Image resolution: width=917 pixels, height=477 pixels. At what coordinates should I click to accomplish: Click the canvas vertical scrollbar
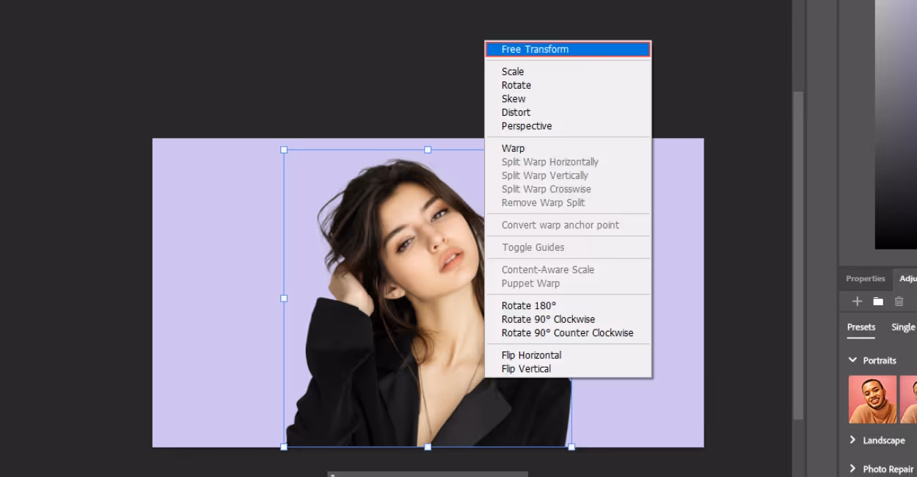click(x=798, y=255)
